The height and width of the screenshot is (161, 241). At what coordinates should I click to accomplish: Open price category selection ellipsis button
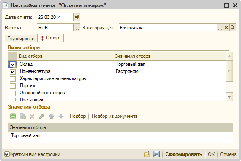[x=220, y=28]
